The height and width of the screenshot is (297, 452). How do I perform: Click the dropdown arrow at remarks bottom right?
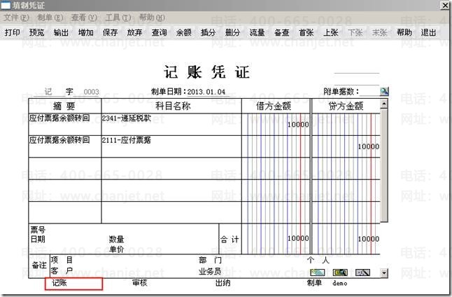383,272
